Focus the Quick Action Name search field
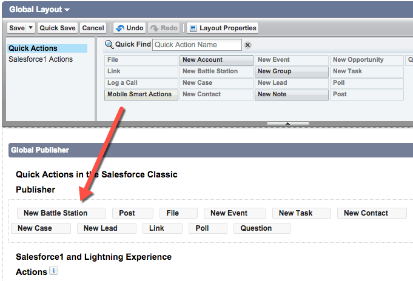This screenshot has height=281, width=413. 197,45
